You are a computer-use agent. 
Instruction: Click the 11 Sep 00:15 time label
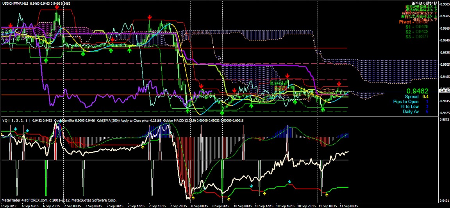[327, 206]
